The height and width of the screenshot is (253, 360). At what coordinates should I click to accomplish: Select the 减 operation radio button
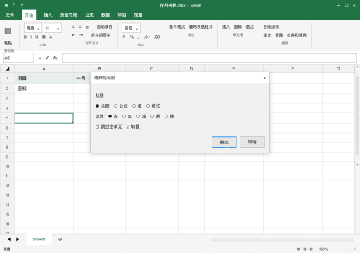[138, 116]
